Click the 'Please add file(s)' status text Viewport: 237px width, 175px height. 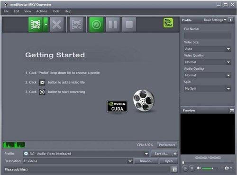point(16,169)
